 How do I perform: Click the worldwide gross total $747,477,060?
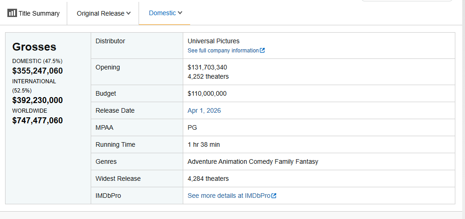(37, 121)
